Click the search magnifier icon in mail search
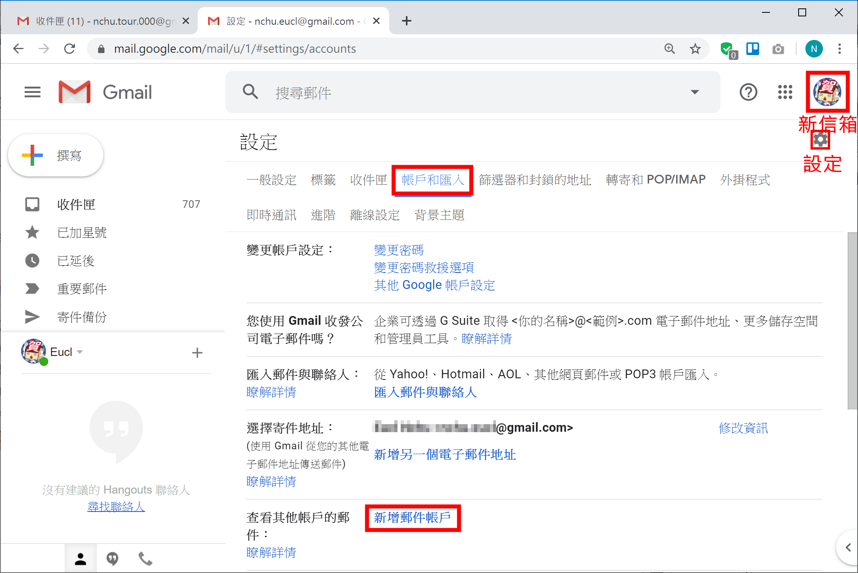The height and width of the screenshot is (573, 858). coord(250,92)
